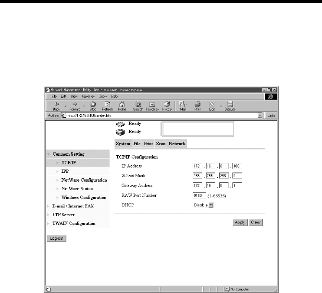Select TCP/IP in the sidebar
Image resolution: width=322 pixels, height=293 pixels.
pyautogui.click(x=69, y=163)
